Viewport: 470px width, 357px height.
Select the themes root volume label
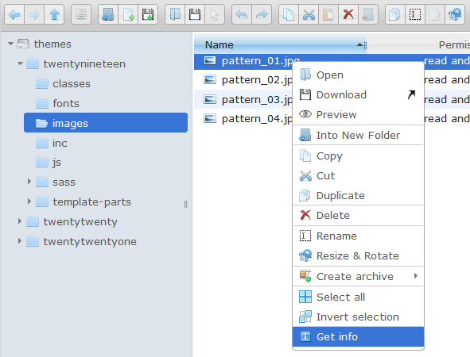pyautogui.click(x=52, y=44)
